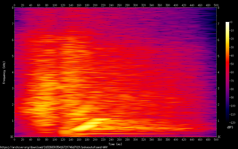
Task: Click the dBFS color gradient bar
Action: [x=227, y=72]
